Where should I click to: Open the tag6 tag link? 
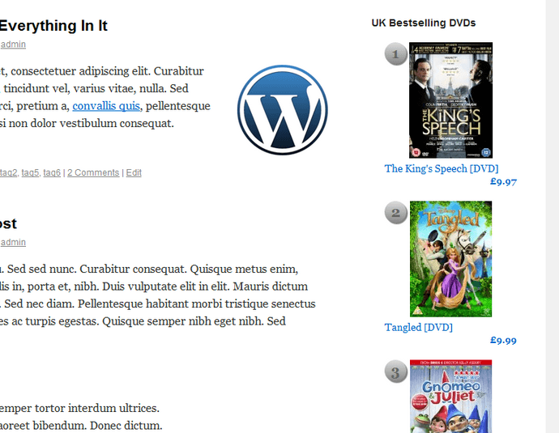click(x=52, y=172)
